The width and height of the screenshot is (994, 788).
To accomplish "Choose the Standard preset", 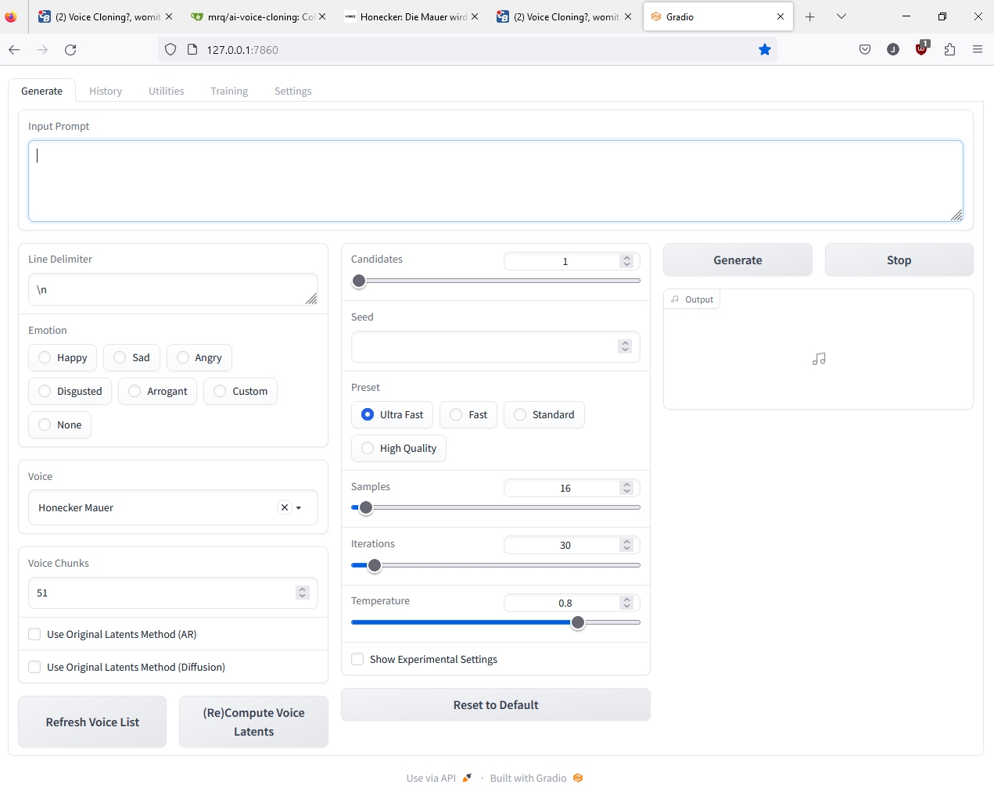I will click(x=544, y=414).
